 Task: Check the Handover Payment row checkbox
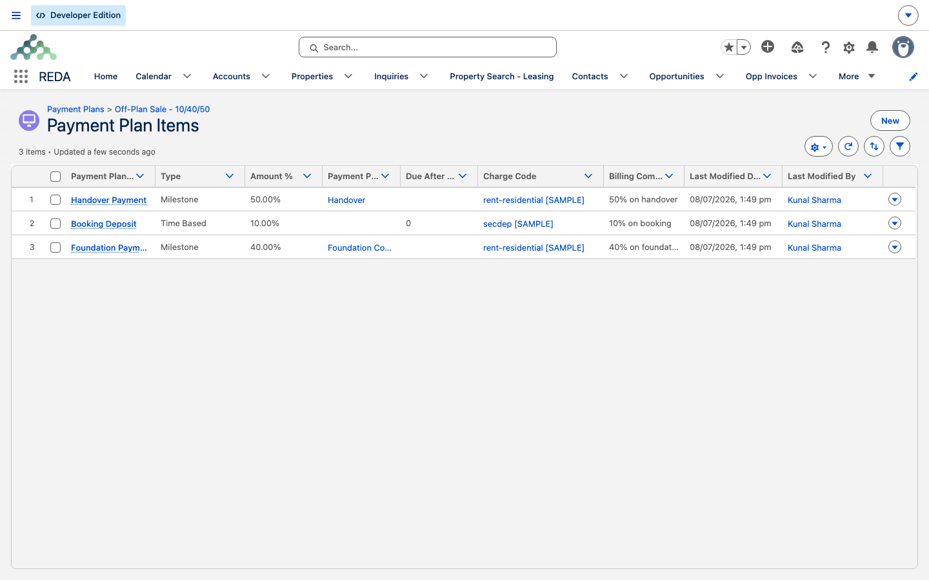(x=55, y=200)
